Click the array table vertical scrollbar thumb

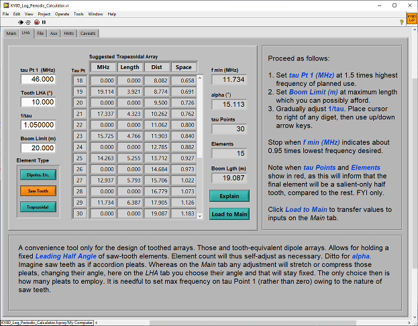200,185
